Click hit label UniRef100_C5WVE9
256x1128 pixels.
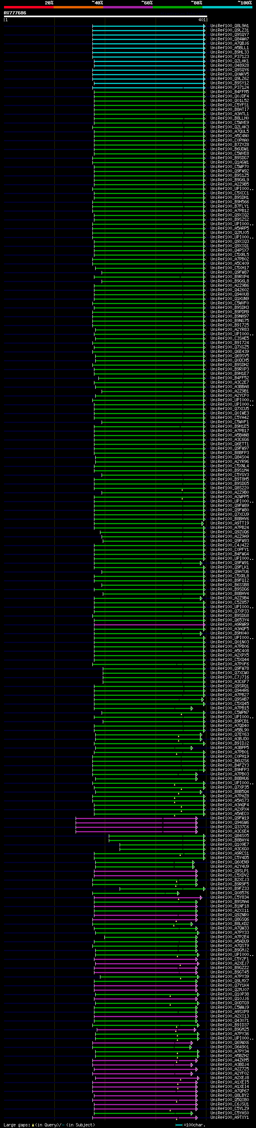[x=230, y=122]
